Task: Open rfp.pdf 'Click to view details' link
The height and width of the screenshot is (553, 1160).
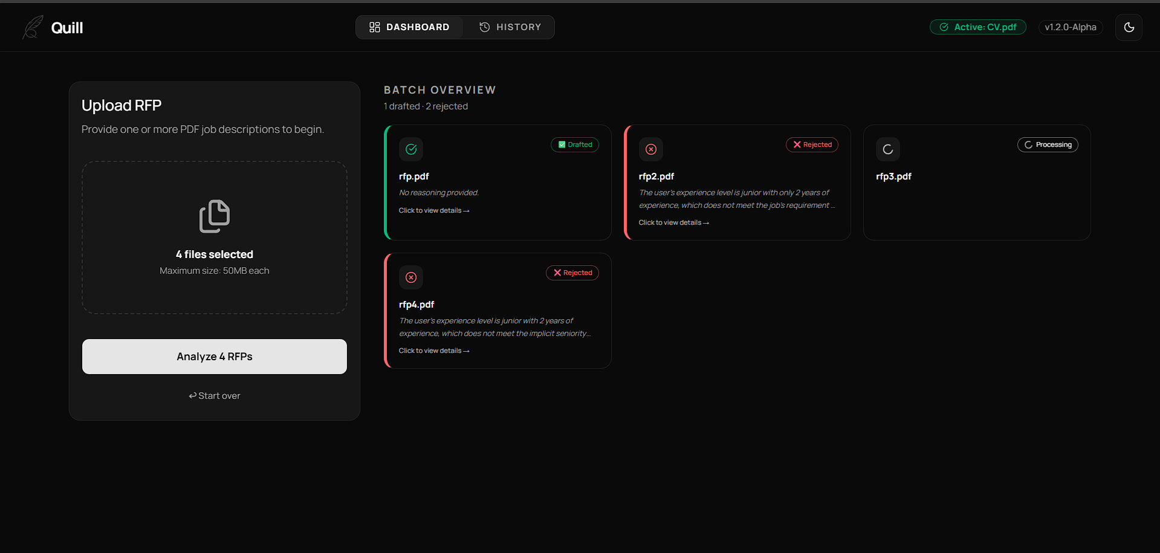Action: tap(434, 210)
